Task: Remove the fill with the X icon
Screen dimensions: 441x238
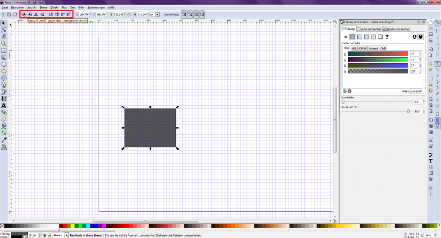Action: [345, 37]
